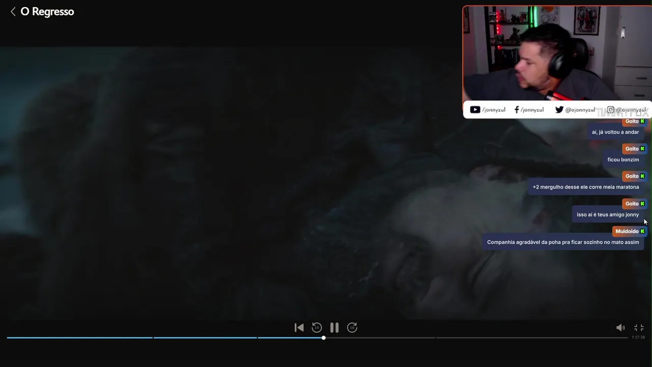652x367 pixels.
Task: Click the YouTube icon in the overlay
Action: click(475, 110)
